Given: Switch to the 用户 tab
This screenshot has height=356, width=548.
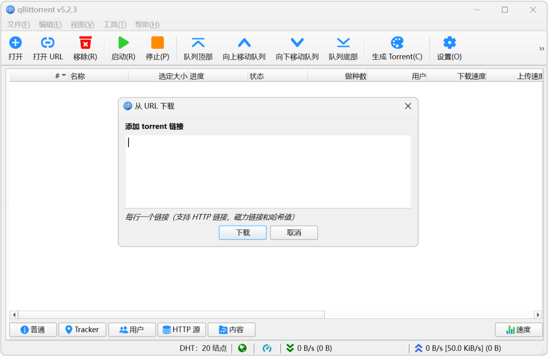Looking at the screenshot, I should (x=132, y=330).
